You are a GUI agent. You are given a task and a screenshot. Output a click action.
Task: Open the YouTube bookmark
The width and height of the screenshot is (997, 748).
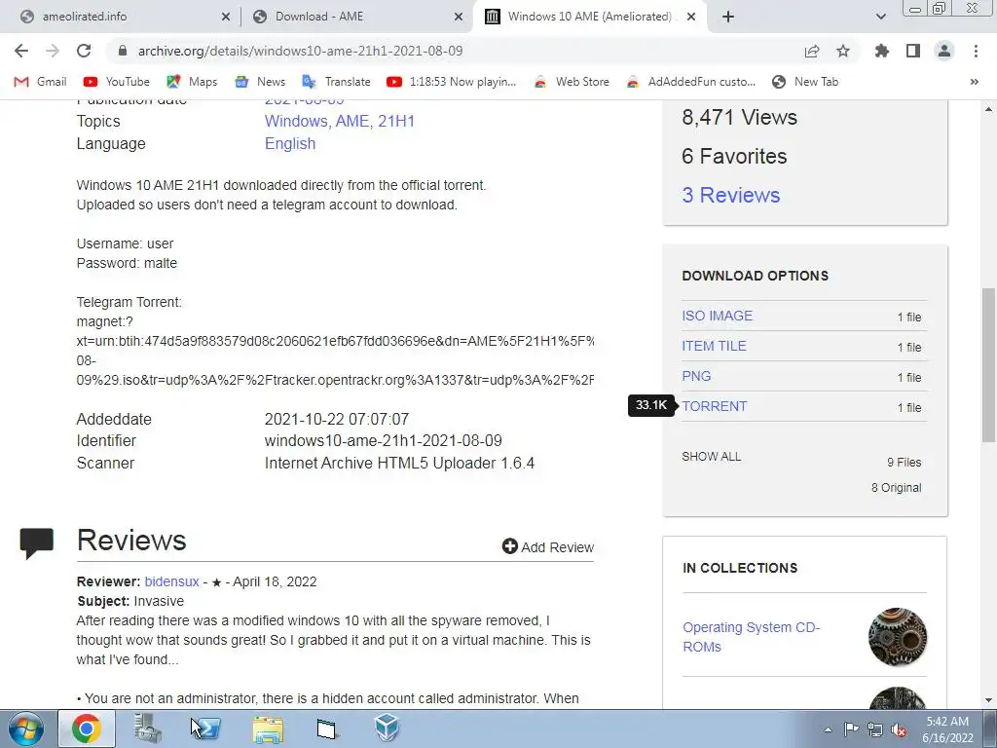(x=117, y=82)
